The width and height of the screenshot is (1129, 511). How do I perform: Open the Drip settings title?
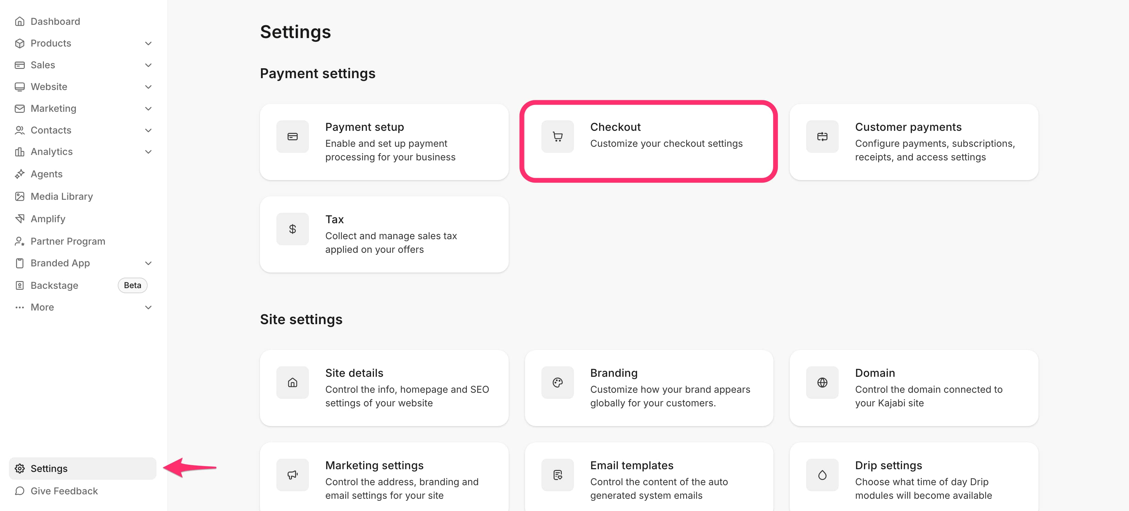point(888,465)
